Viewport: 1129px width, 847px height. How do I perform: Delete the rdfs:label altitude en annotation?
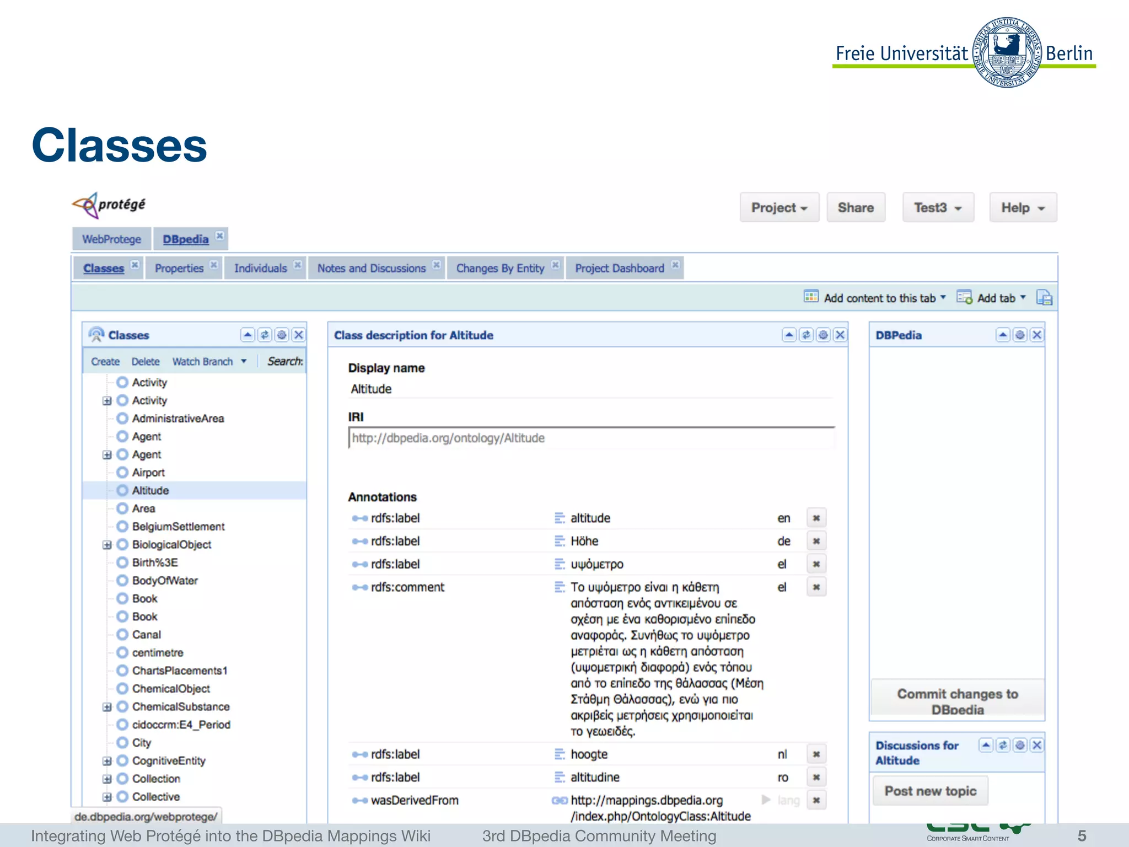tap(816, 518)
